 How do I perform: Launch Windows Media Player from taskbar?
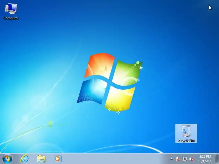point(58,159)
